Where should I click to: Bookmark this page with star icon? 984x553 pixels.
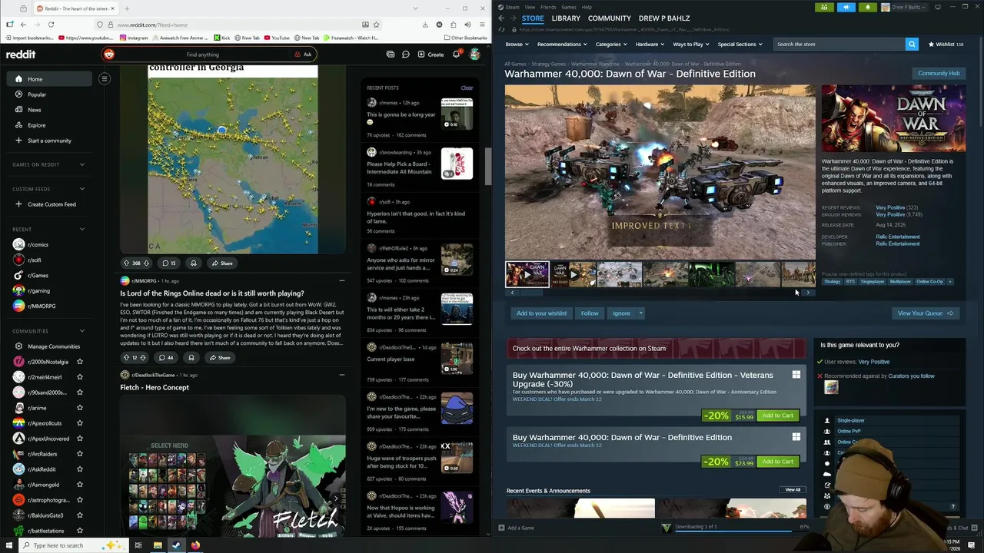tap(376, 25)
